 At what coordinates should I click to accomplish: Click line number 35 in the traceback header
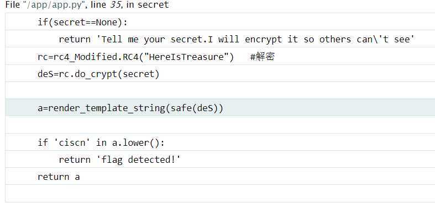115,5
